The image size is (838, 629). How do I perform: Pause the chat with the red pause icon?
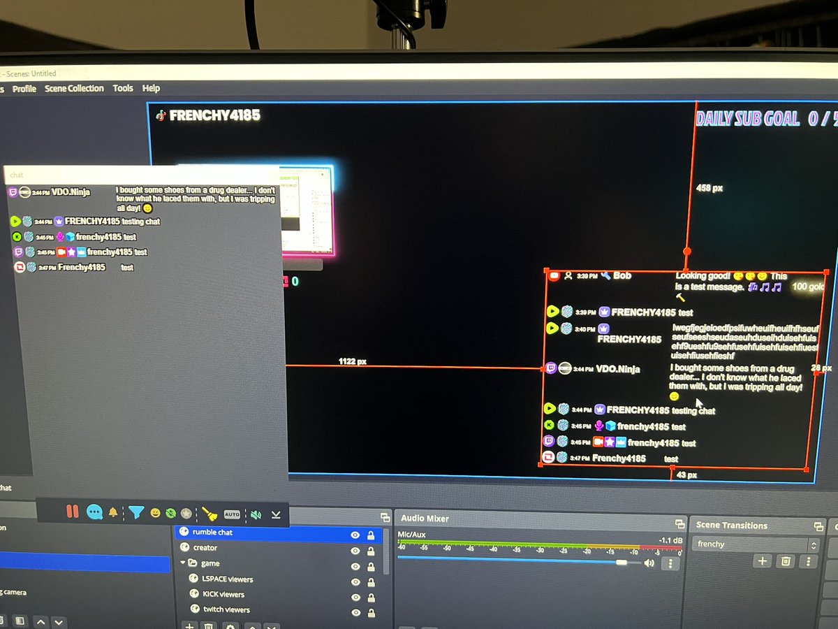(73, 512)
